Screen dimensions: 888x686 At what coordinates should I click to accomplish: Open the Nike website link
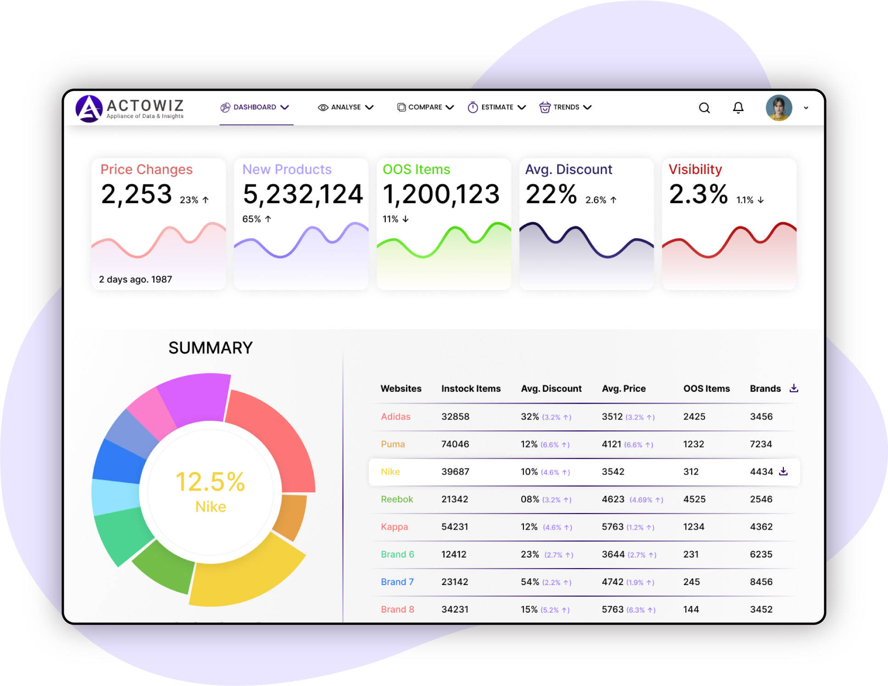tap(390, 472)
